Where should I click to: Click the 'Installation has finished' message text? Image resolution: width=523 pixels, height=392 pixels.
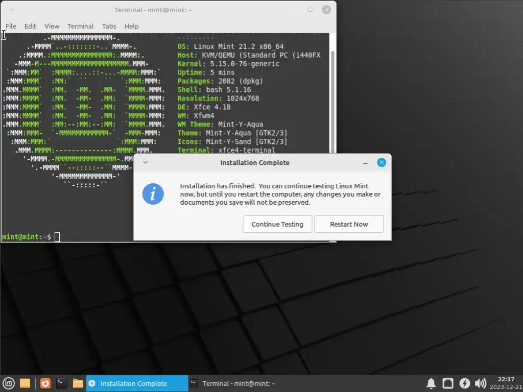(280, 194)
